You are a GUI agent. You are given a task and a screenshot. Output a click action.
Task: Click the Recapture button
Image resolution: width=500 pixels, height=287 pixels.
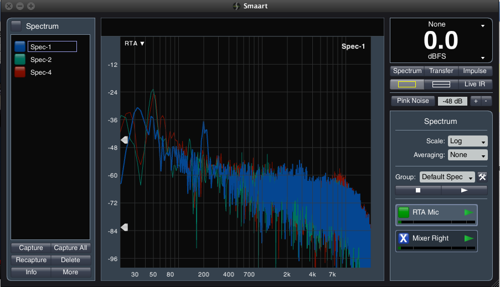point(31,260)
